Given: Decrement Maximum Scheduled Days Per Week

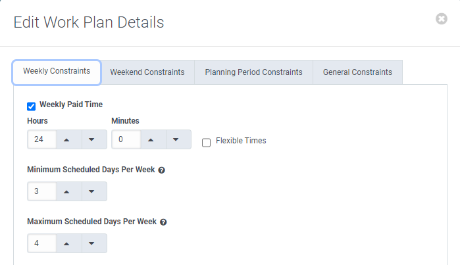Looking at the screenshot, I should (92, 243).
